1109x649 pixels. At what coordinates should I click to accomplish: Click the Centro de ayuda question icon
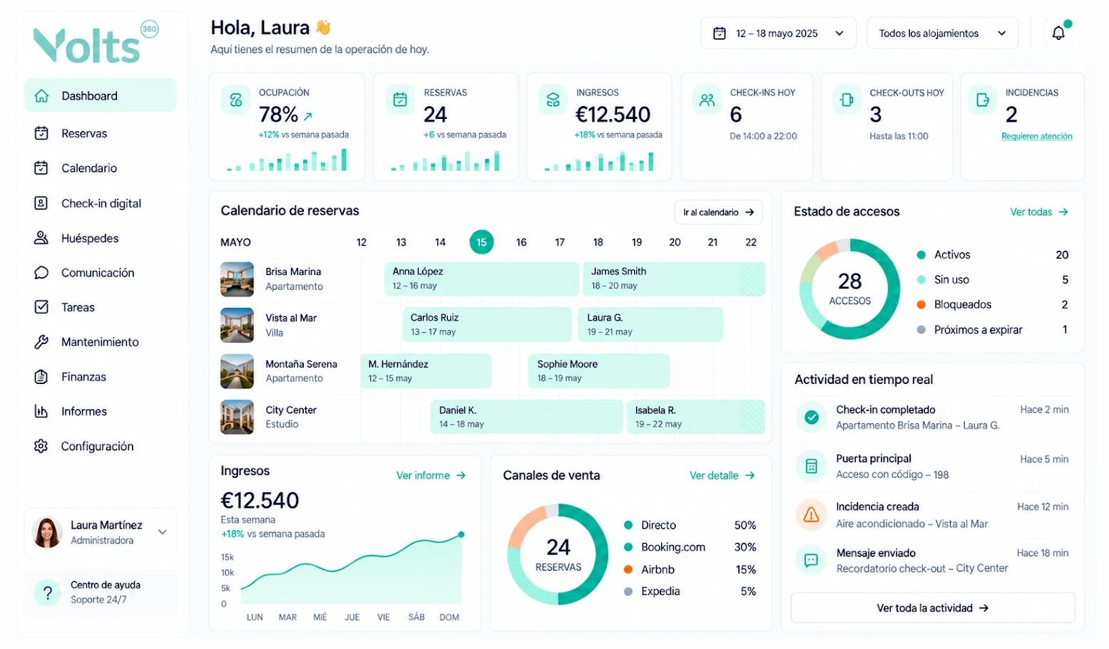[48, 593]
